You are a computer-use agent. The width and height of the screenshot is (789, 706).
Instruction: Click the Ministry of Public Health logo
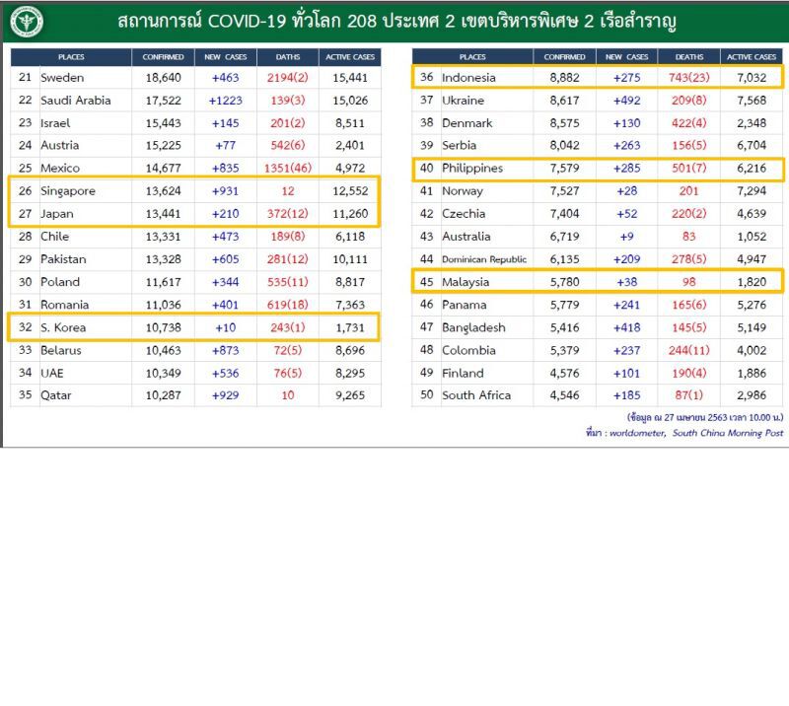click(28, 22)
